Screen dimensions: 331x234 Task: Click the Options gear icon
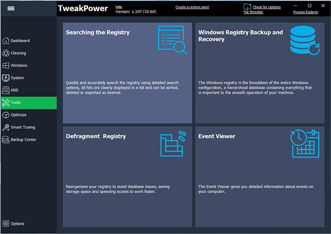[6, 224]
